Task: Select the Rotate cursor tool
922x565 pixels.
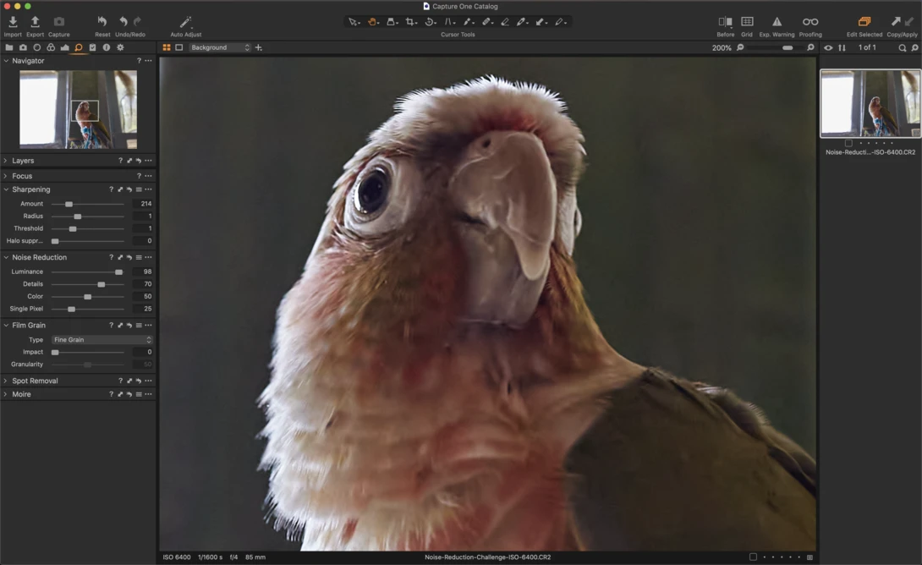Action: (x=431, y=22)
